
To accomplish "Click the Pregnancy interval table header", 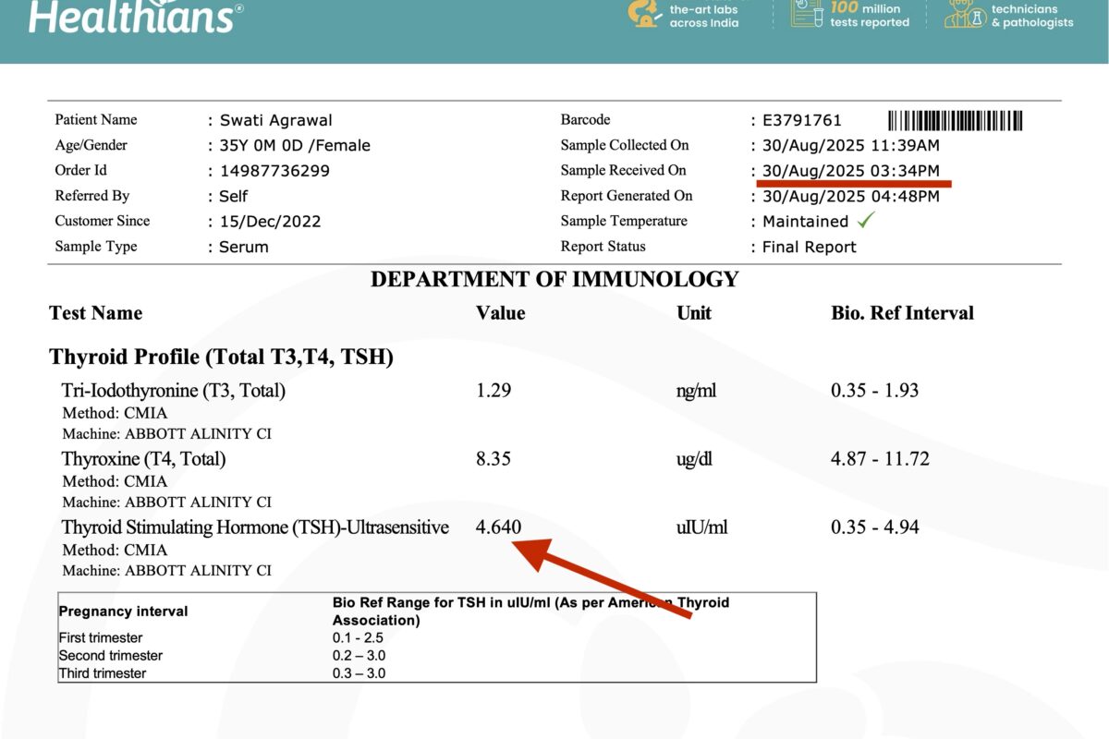I will [x=123, y=612].
